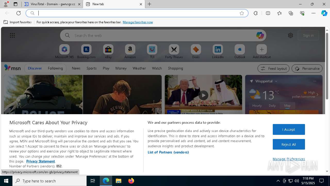This screenshot has width=330, height=186.
Task: Open the Feed layout options
Action: [x=274, y=68]
